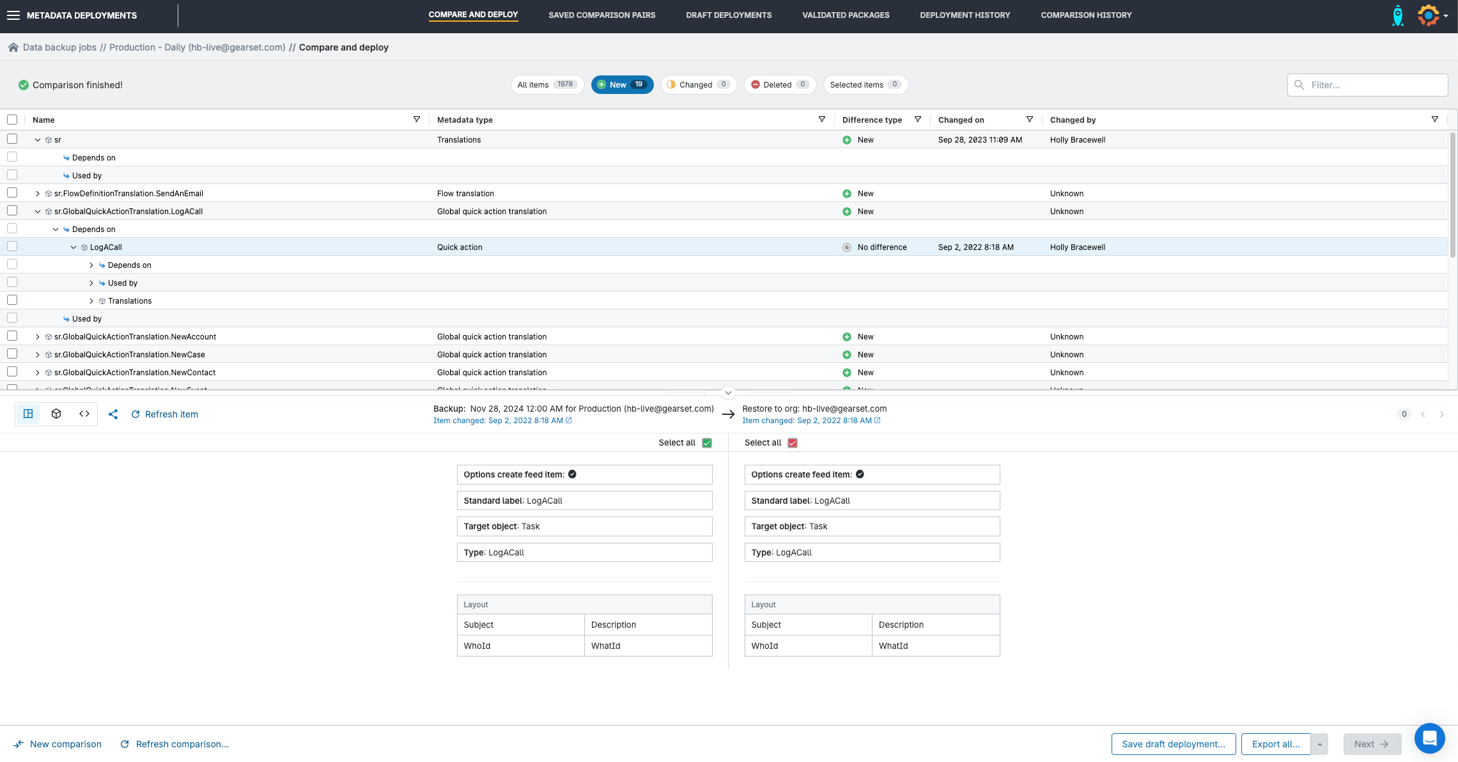Image resolution: width=1458 pixels, height=762 pixels.
Task: Switch to XML code view icon
Action: point(84,414)
